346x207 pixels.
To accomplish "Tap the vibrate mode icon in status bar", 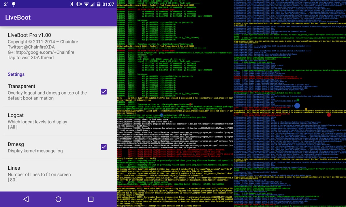I will 78,4.
